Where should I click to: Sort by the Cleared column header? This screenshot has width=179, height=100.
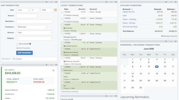click(158, 9)
